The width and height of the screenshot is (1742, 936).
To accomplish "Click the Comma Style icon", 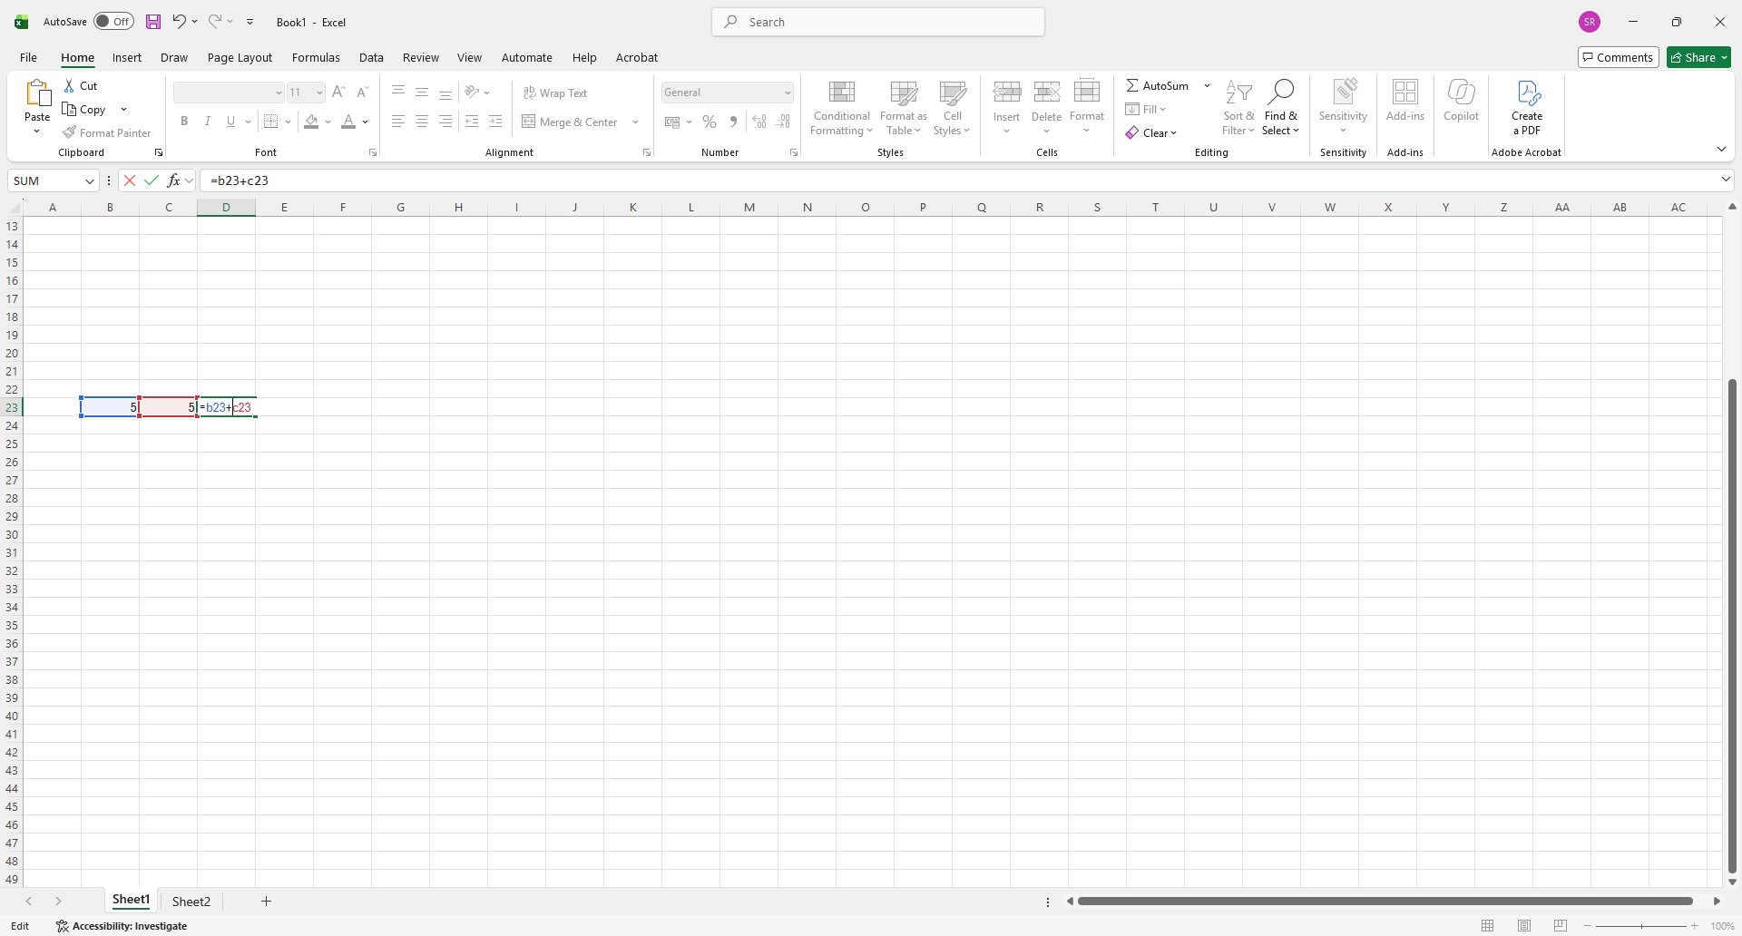I will point(733,122).
